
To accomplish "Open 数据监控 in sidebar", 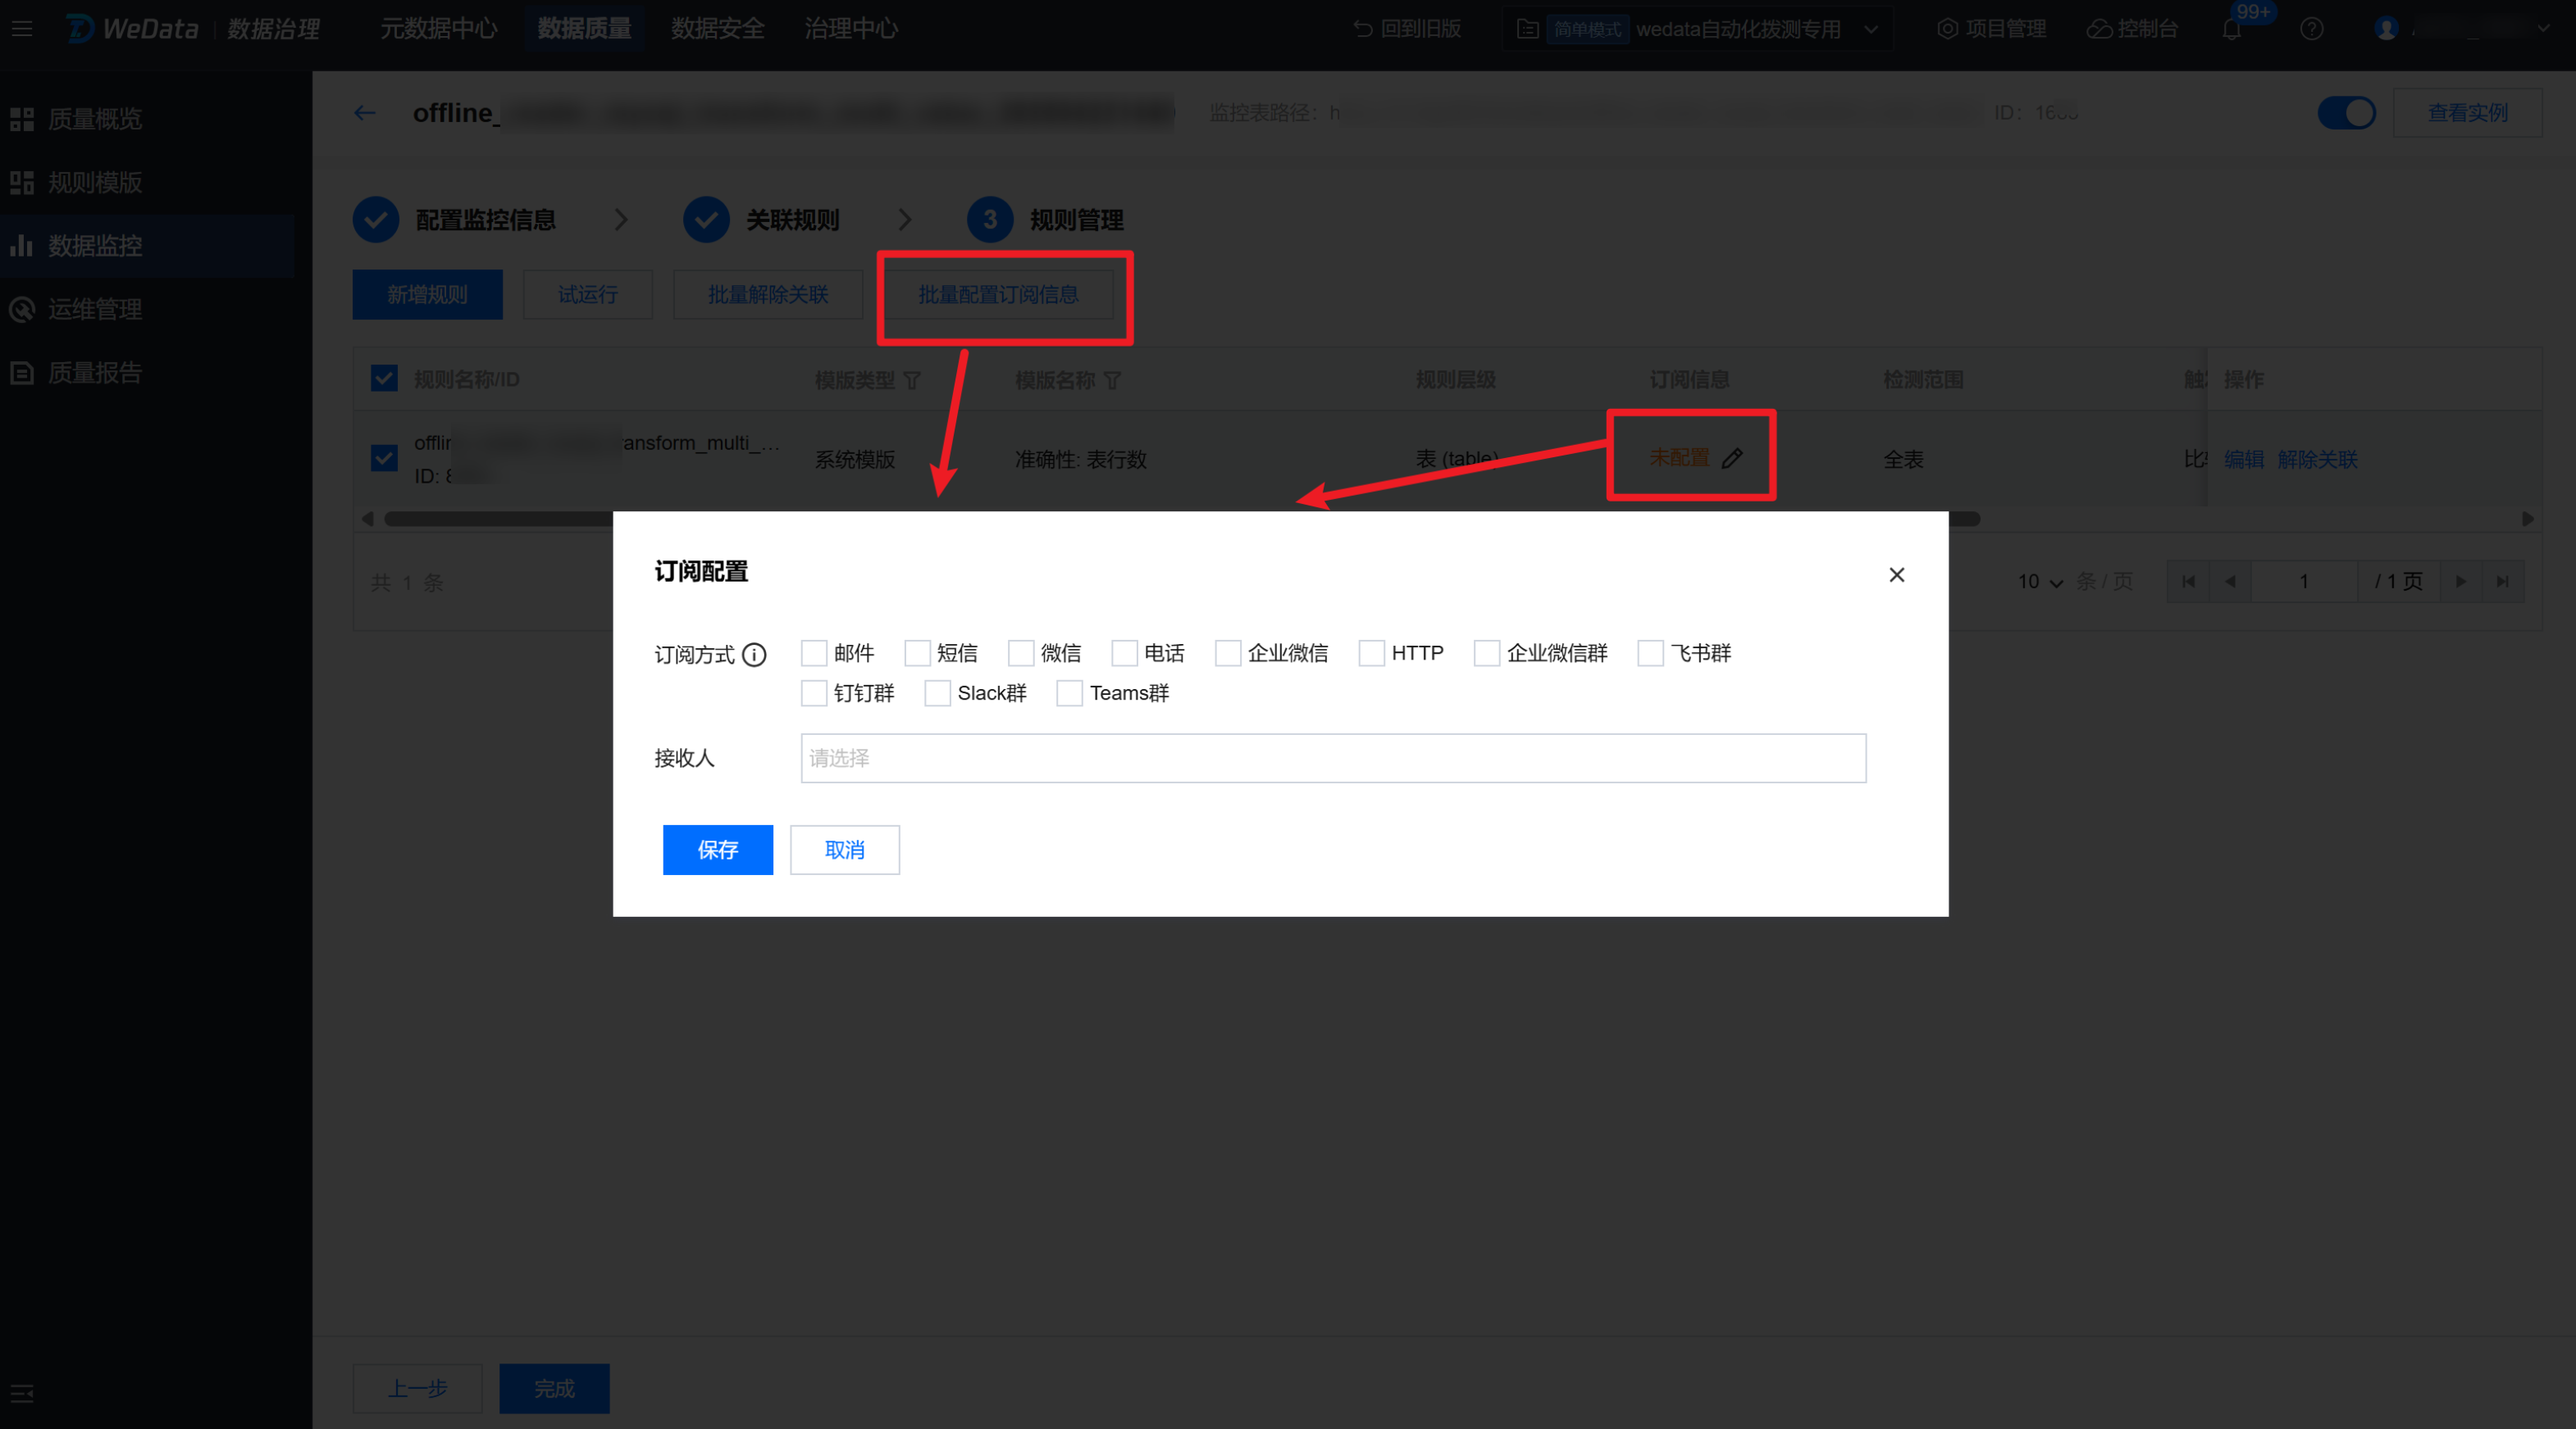I will (148, 246).
